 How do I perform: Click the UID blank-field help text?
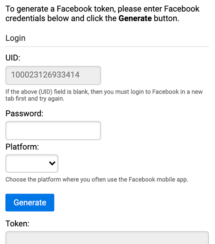(104, 95)
